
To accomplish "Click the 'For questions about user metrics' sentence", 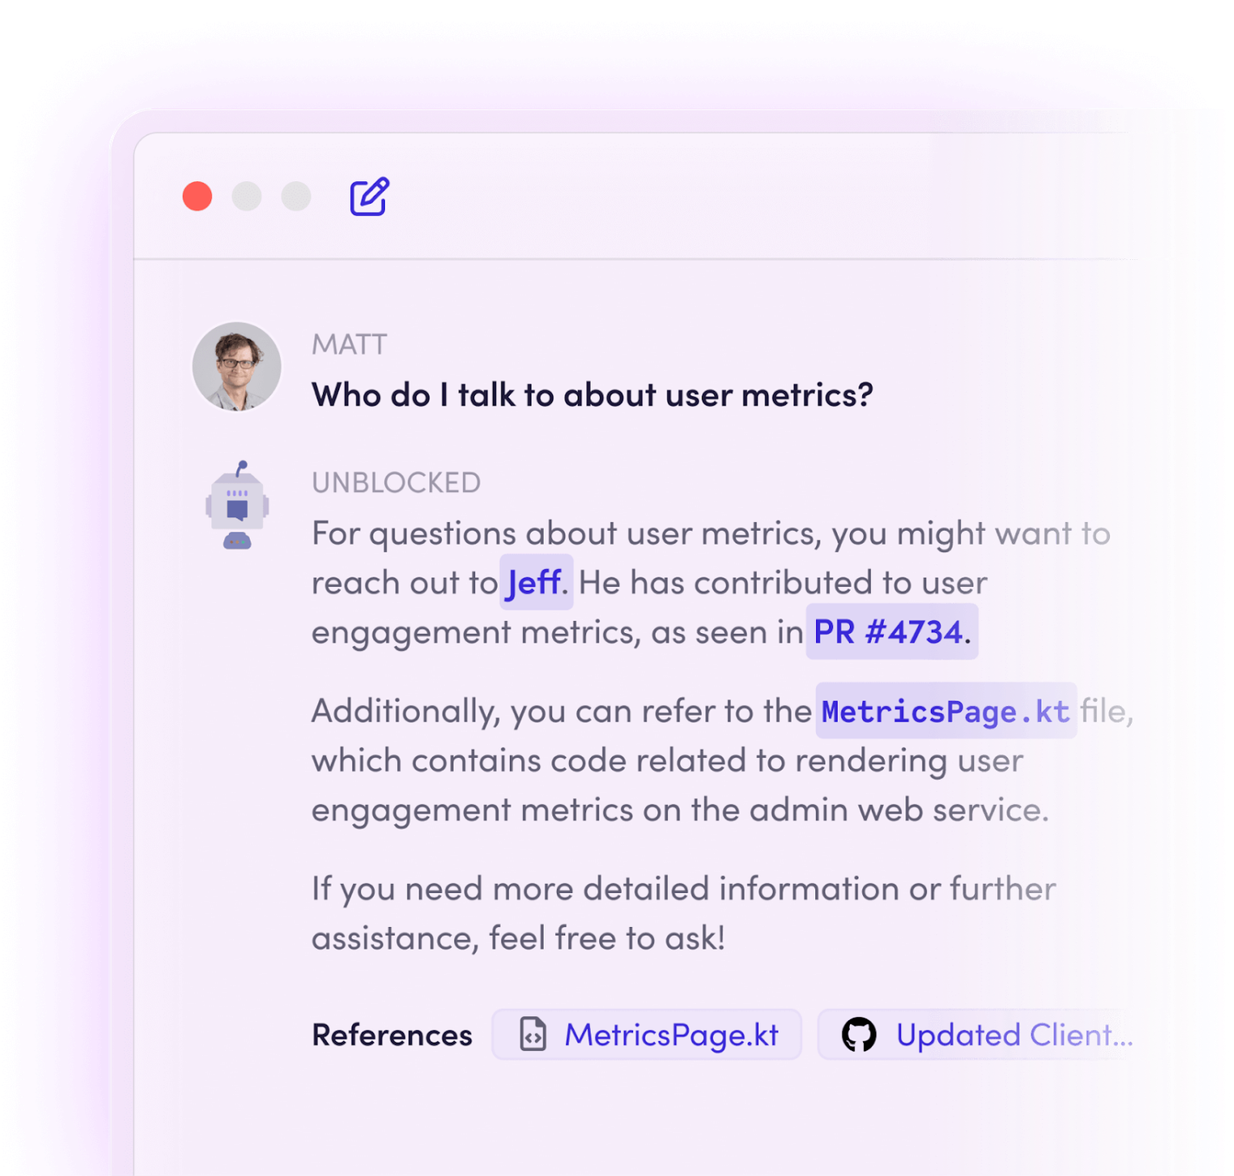I will (711, 533).
